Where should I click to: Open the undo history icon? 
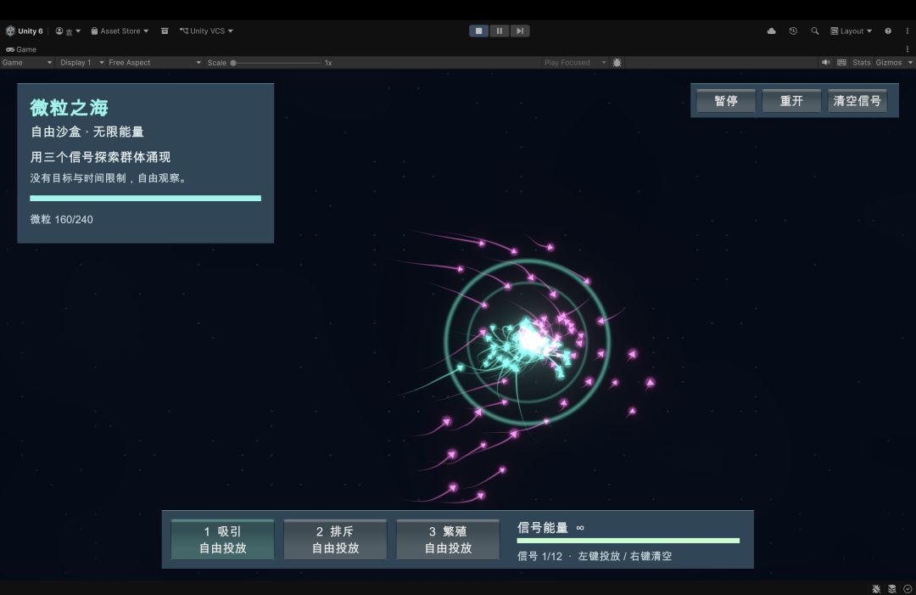point(793,31)
